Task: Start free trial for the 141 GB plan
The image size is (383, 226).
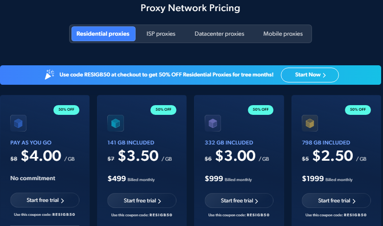Action: (x=142, y=201)
